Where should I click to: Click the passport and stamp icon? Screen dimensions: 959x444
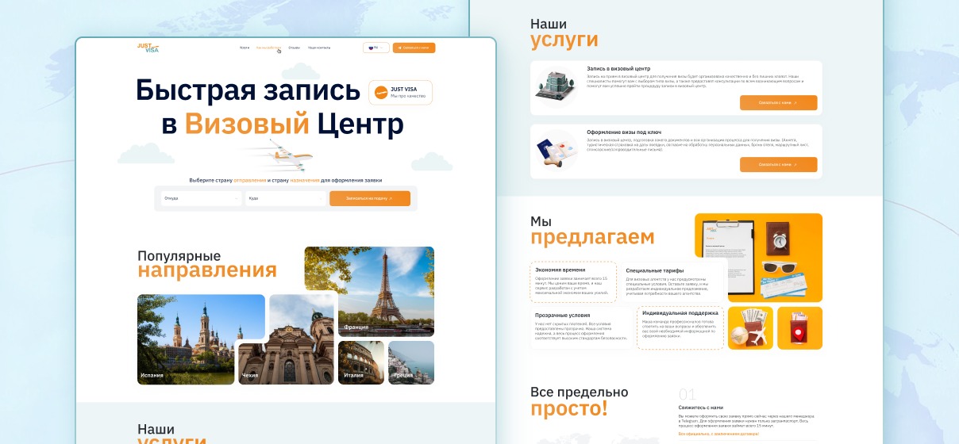pyautogui.click(x=555, y=151)
